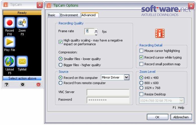This screenshot has height=125, width=196.
Task: Click the red power icon in TipCam
Action: (x=38, y=84)
